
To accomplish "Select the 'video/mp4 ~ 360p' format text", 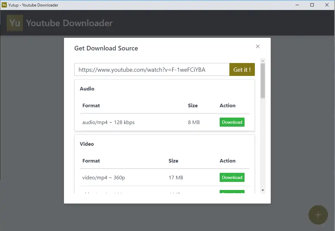I will tap(104, 178).
